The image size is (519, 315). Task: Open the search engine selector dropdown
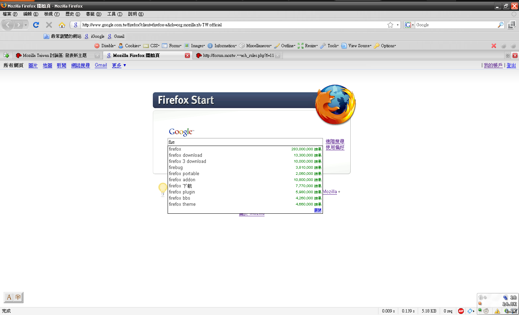pyautogui.click(x=409, y=25)
